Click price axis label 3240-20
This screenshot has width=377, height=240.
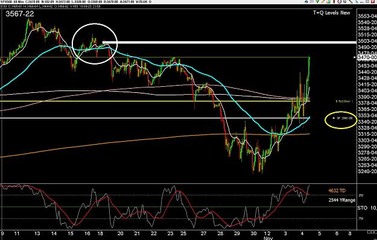[x=367, y=171]
